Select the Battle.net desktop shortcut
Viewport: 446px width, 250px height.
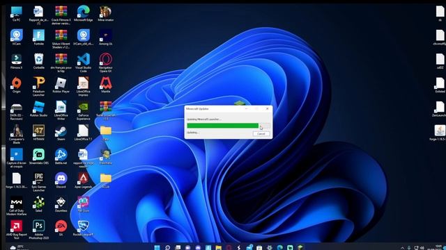tap(61, 157)
